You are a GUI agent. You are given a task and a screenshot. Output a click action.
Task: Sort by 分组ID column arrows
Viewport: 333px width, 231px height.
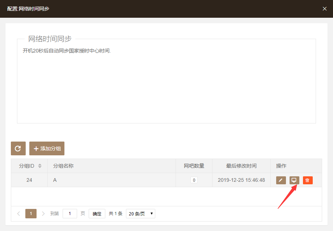[40, 166]
